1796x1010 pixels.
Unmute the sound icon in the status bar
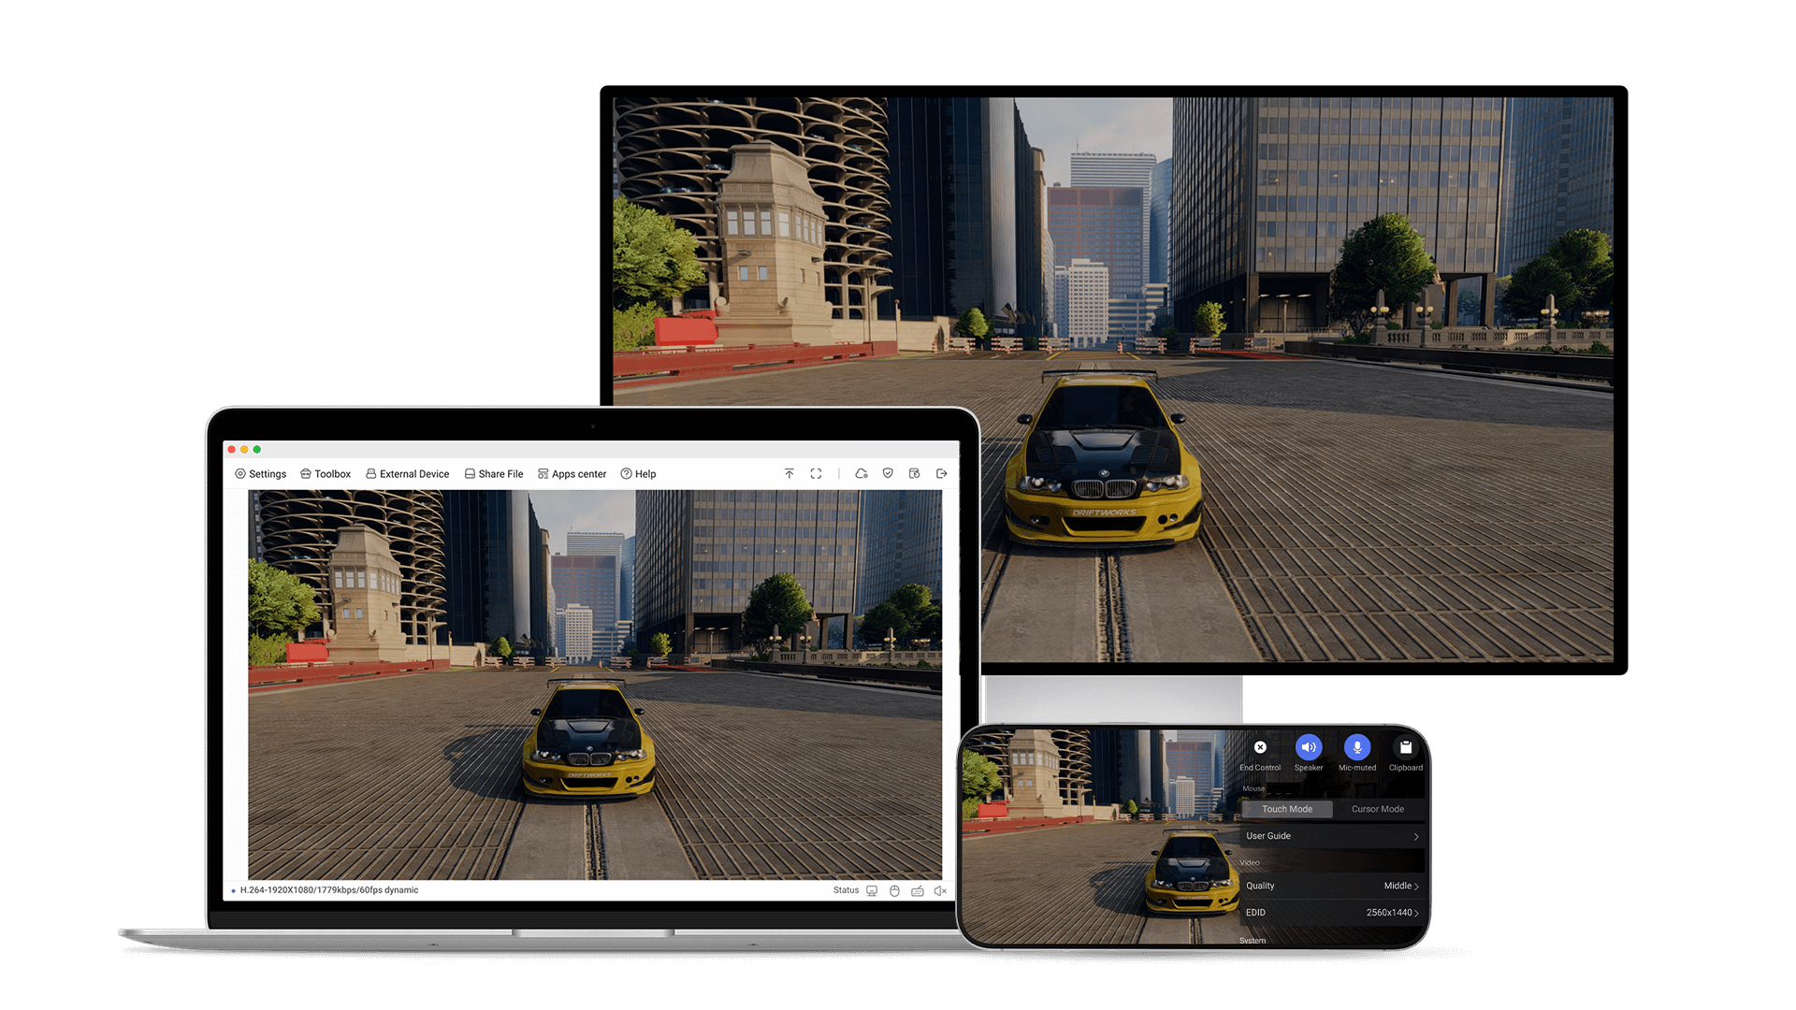tap(940, 891)
